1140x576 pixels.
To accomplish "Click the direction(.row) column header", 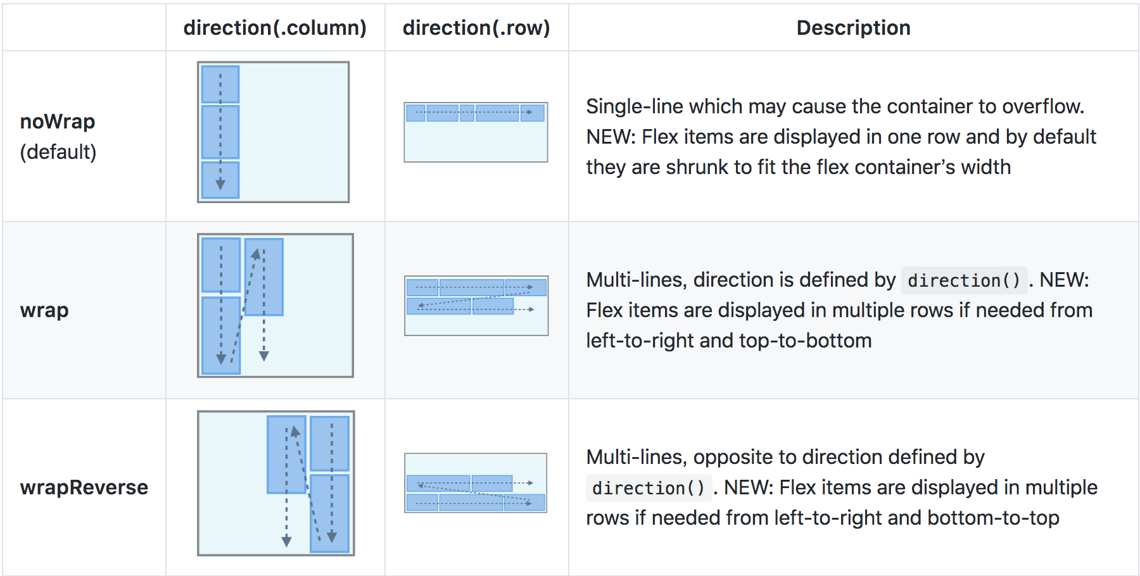I will click(x=476, y=28).
